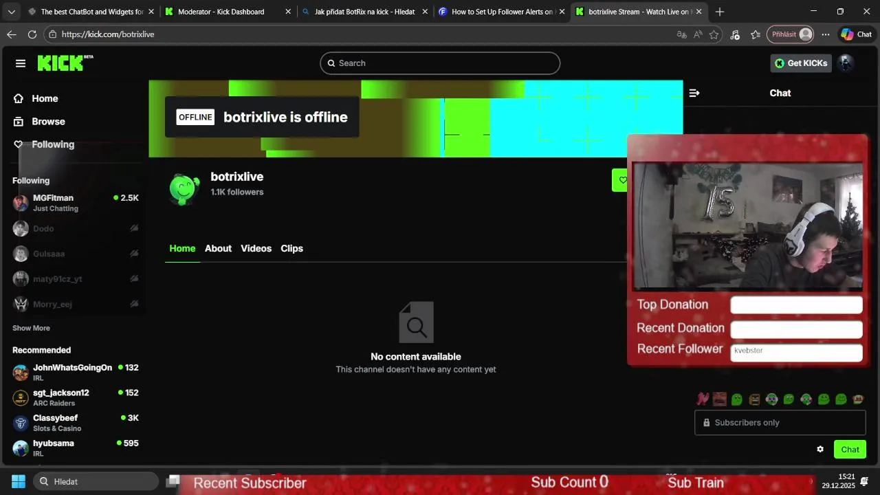Switch to the Videos tab

click(x=256, y=248)
